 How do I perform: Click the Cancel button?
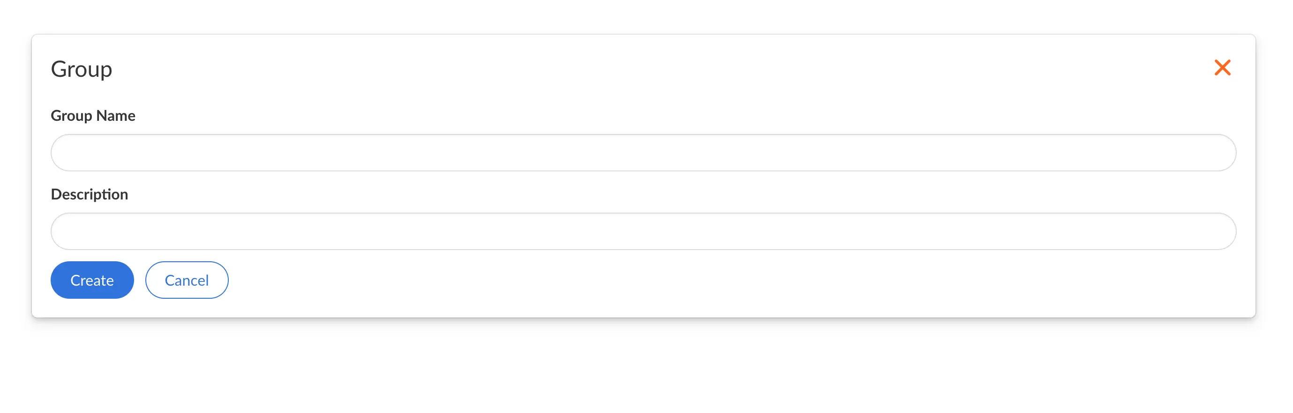[187, 280]
